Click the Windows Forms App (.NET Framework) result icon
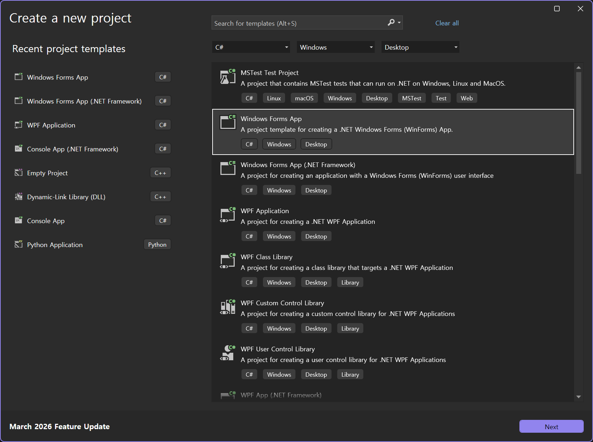 click(x=228, y=169)
